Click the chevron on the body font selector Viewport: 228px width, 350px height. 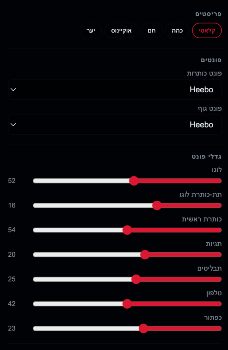(x=13, y=124)
